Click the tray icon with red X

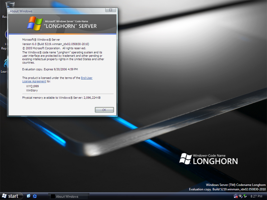click(236, 196)
